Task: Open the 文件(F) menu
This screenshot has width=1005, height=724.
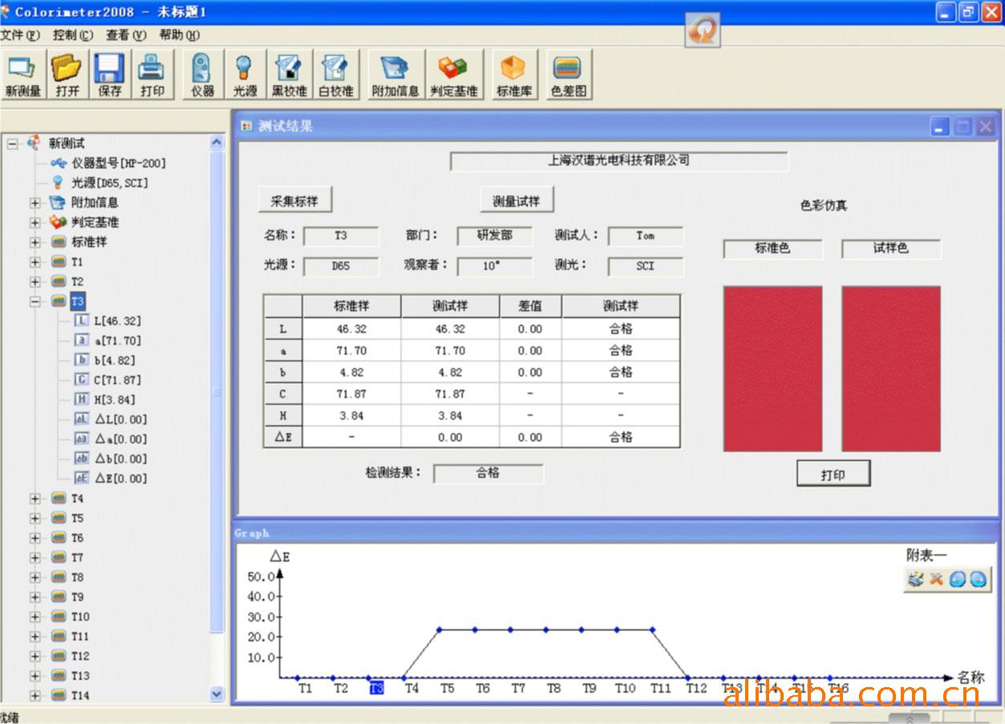Action: [x=20, y=35]
